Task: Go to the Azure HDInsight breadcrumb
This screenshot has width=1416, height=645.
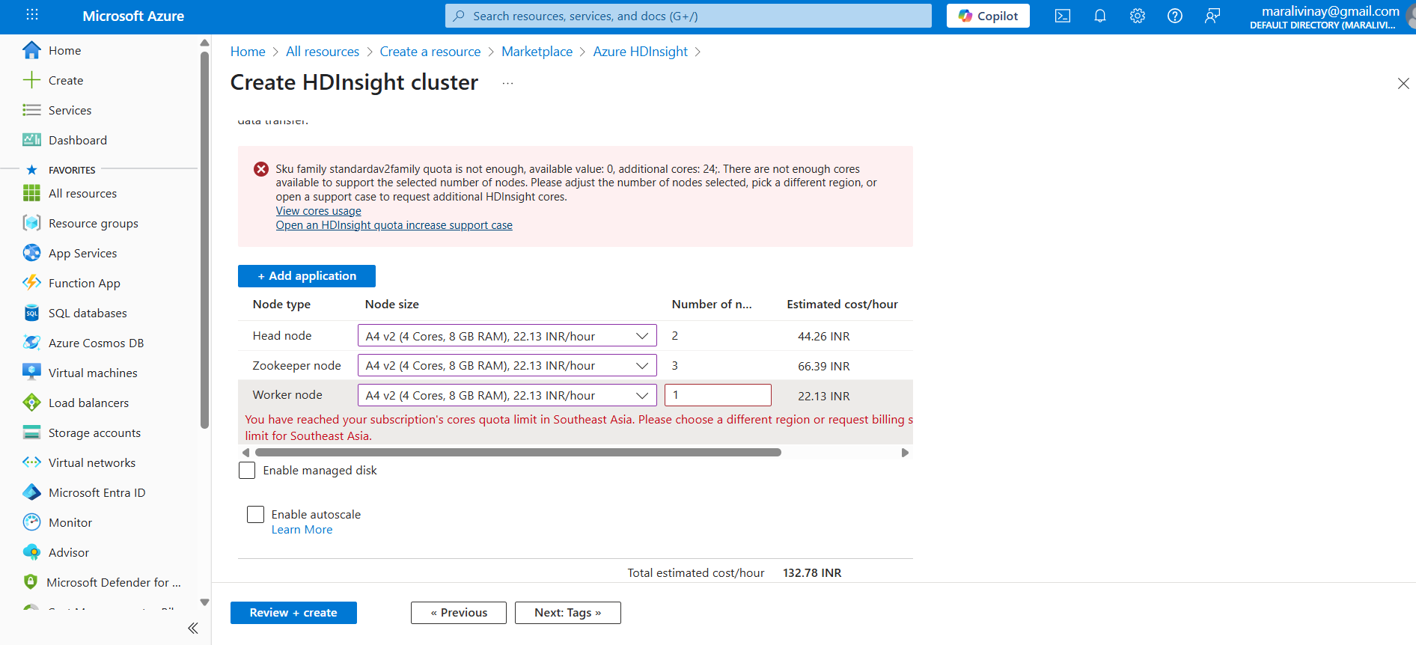Action: (x=641, y=52)
